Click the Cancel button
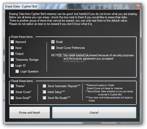147x129 pixels. [x=94, y=113]
